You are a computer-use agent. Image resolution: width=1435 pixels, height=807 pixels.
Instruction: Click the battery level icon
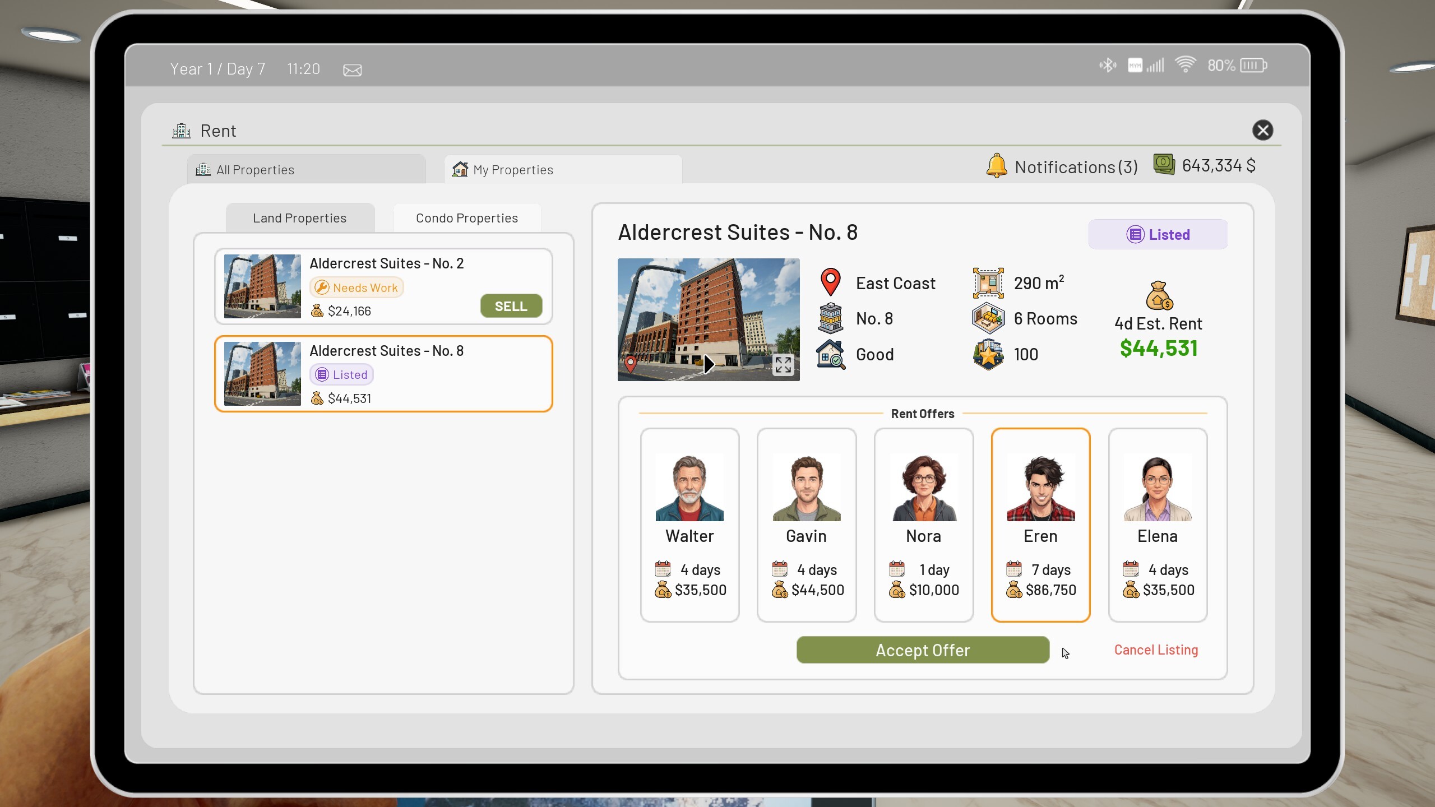(x=1253, y=66)
